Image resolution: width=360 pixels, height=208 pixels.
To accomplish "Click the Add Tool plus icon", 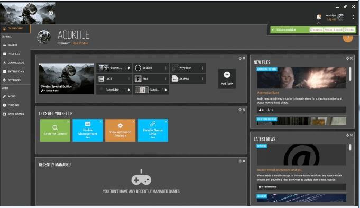I will coord(227,75).
